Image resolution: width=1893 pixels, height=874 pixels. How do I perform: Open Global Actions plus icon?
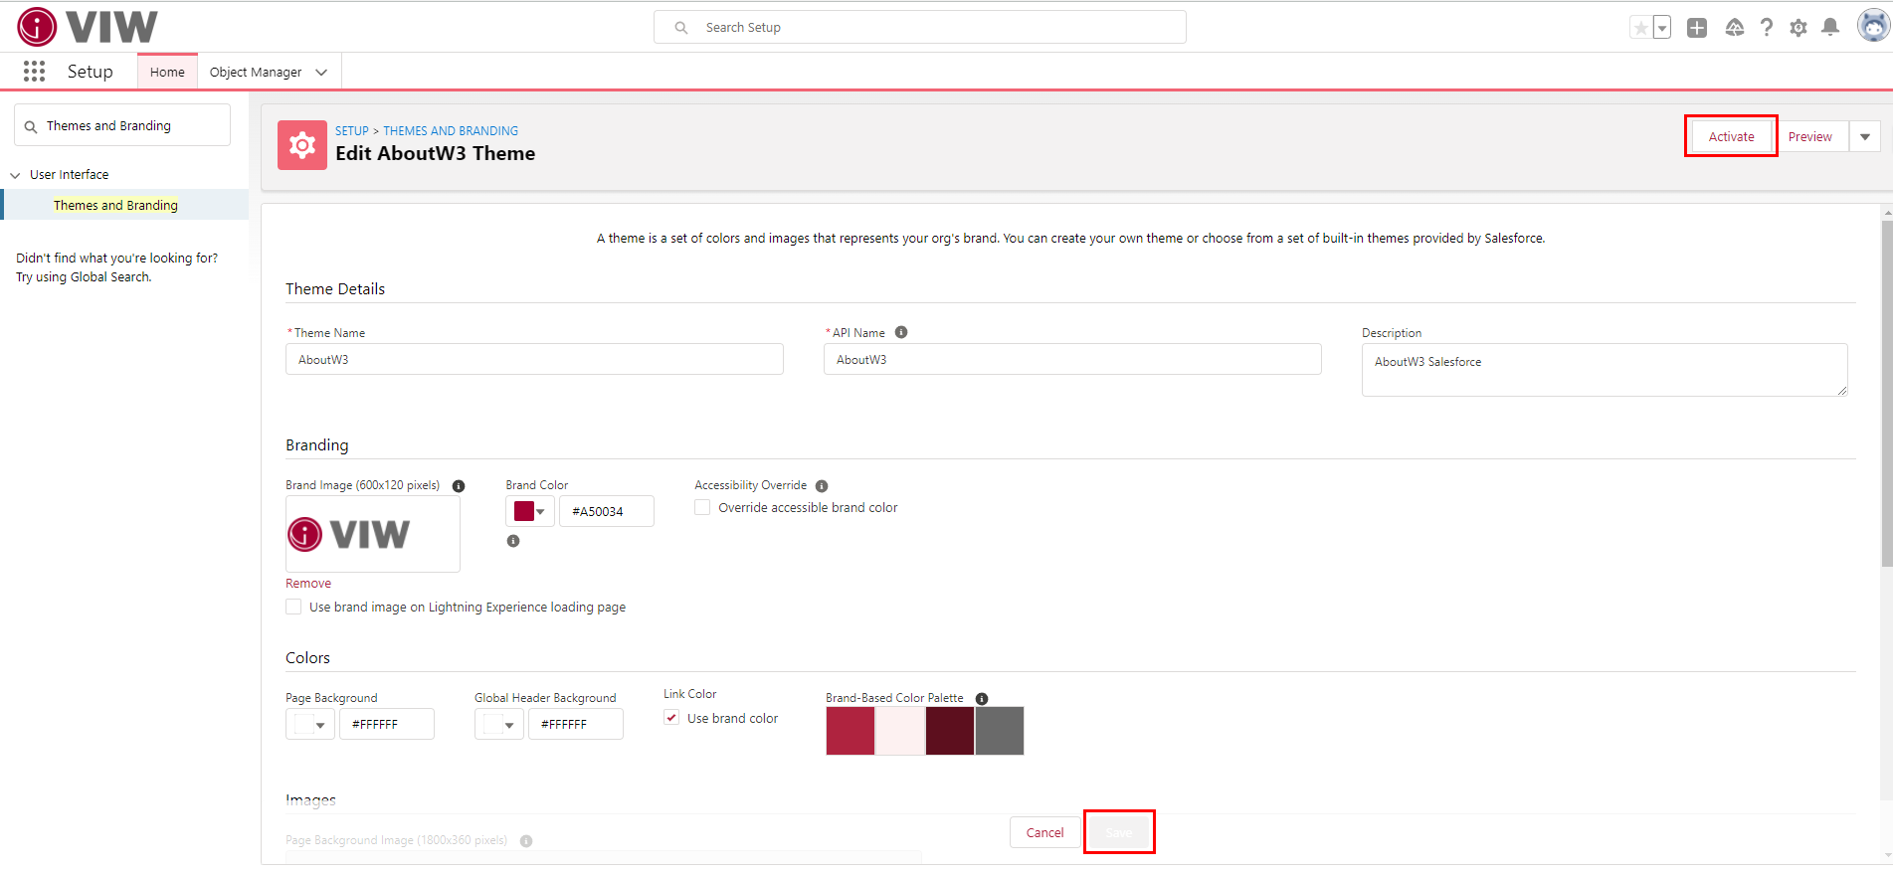[x=1697, y=28]
